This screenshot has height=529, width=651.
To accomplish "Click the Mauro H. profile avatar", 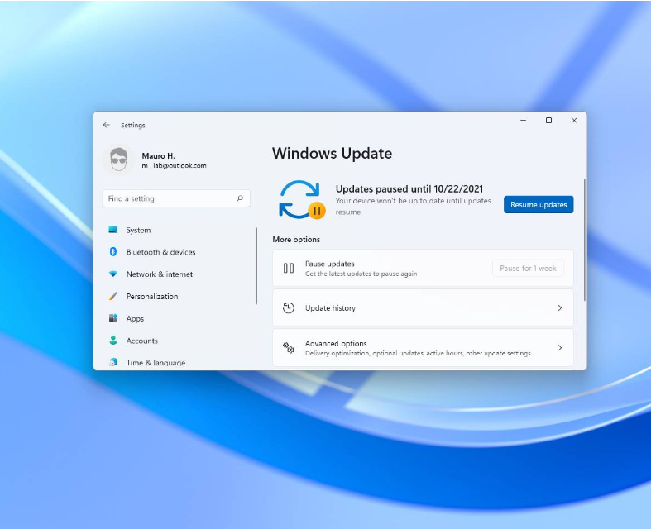I will [119, 160].
